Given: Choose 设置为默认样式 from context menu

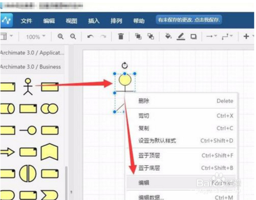Looking at the screenshot, I should point(182,141).
